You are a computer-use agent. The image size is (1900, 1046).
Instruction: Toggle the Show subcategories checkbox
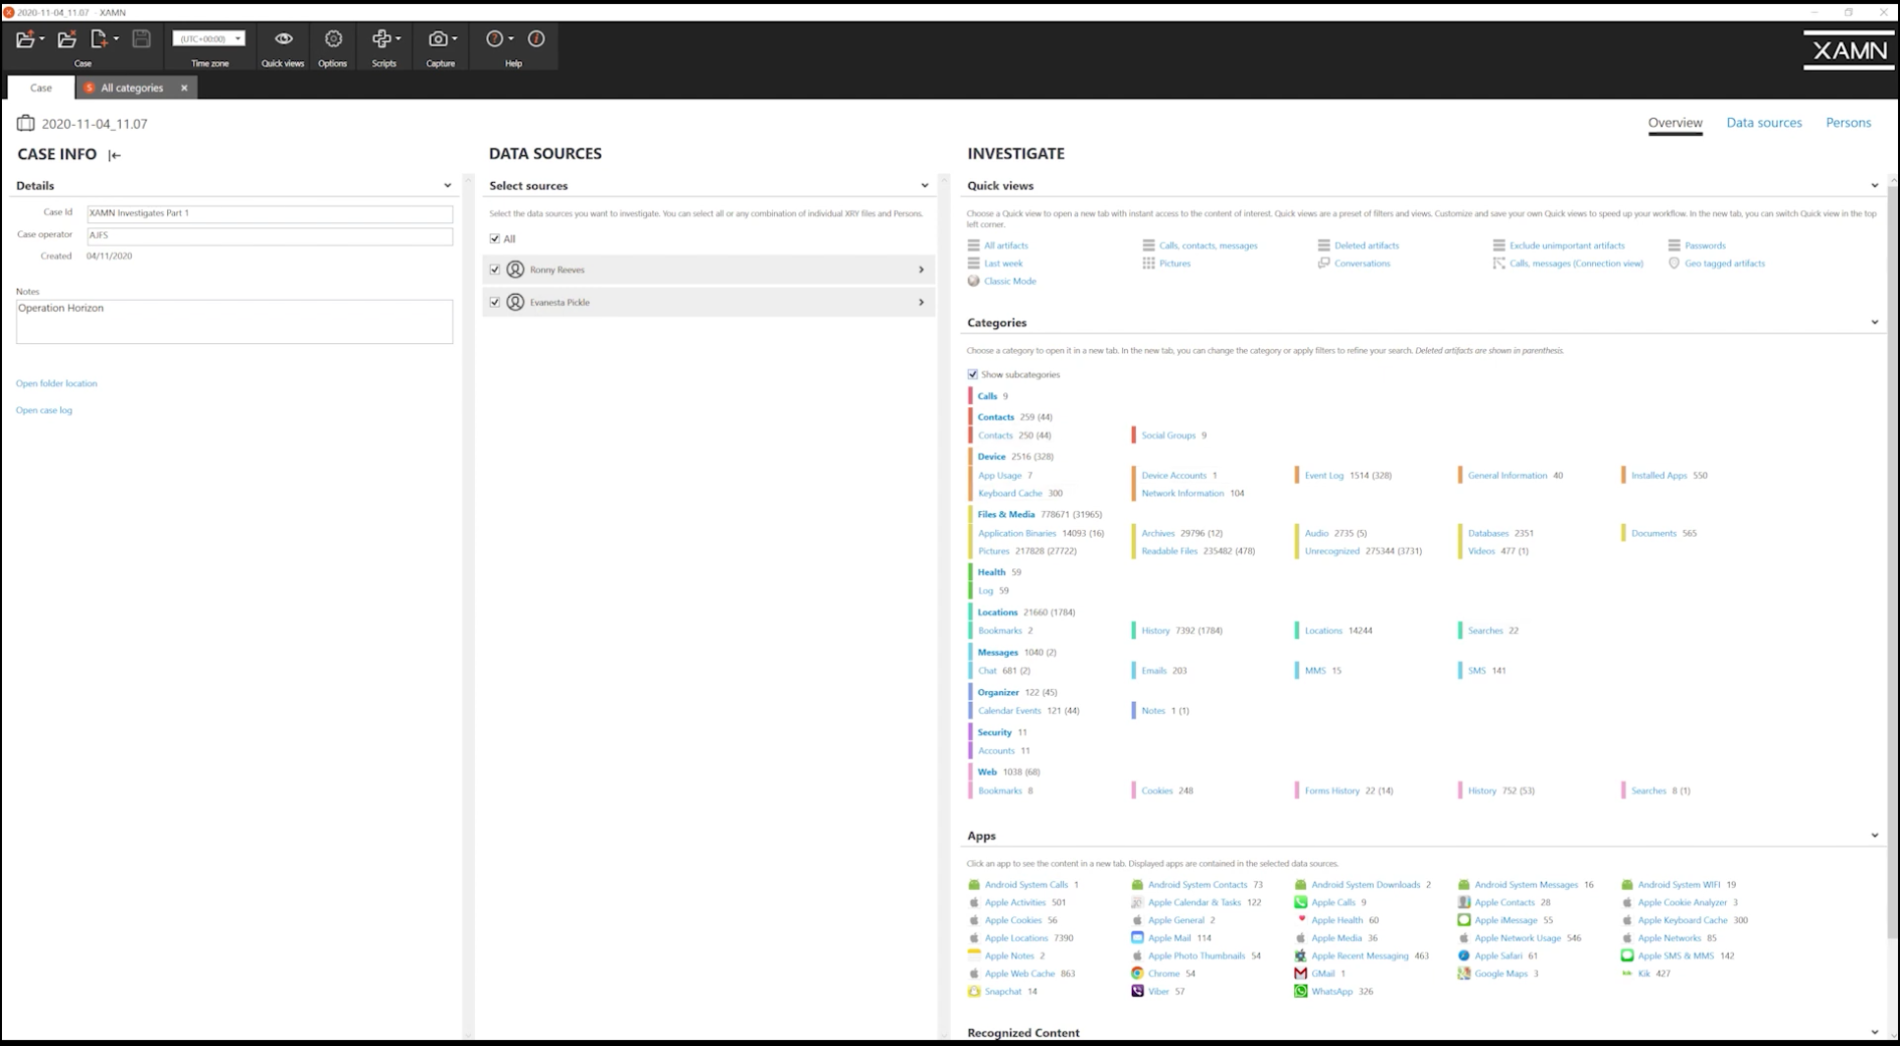(x=972, y=374)
